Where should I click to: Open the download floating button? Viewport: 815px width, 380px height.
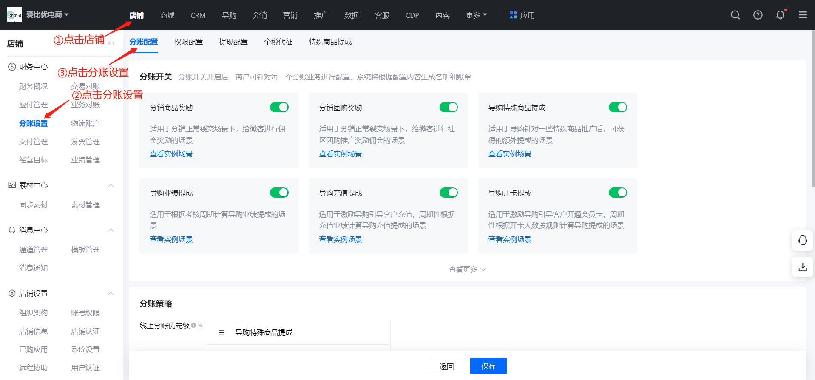pyautogui.click(x=803, y=267)
